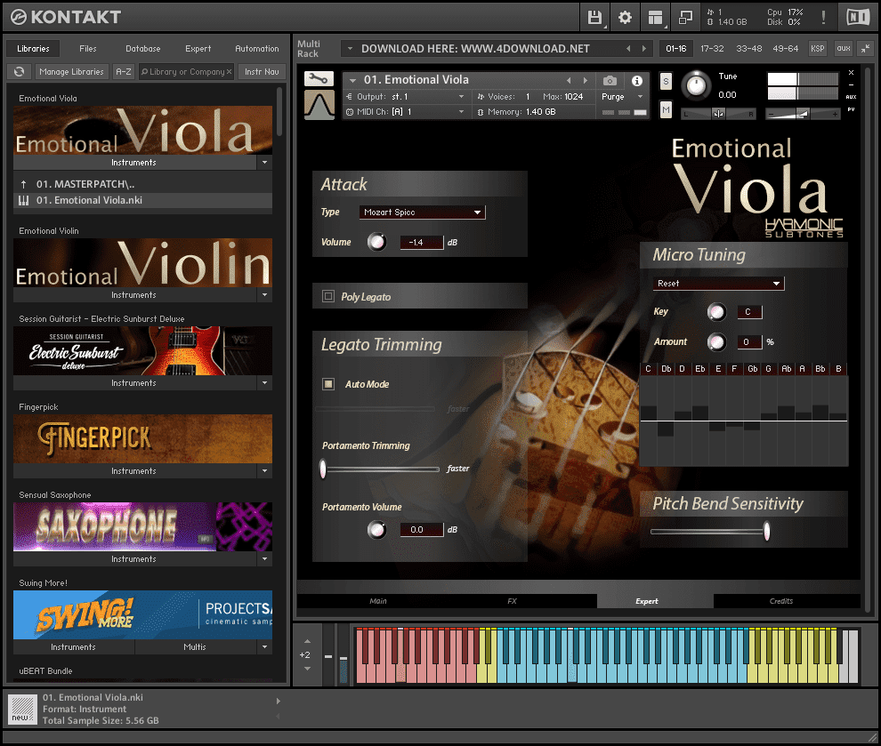Select rack page 17-32
The height and width of the screenshot is (746, 881).
(x=712, y=49)
